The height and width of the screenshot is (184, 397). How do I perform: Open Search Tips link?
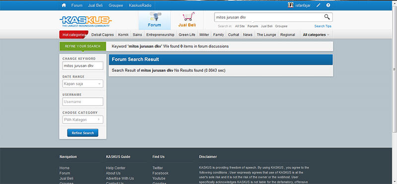click(x=323, y=26)
